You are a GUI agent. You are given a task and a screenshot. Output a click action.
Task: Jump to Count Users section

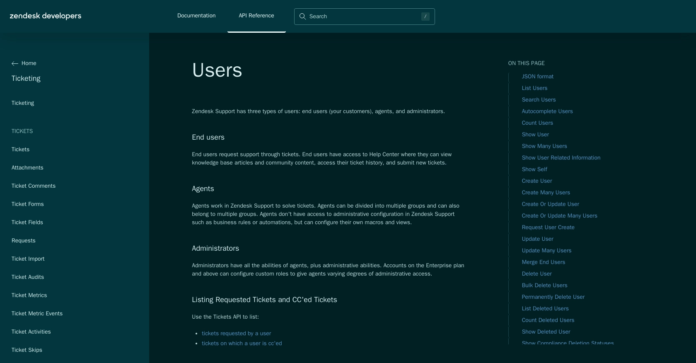pyautogui.click(x=538, y=123)
